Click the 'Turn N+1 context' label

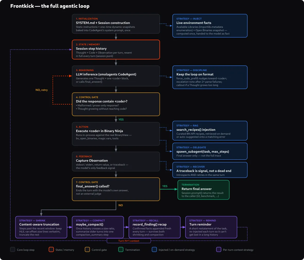[129, 241]
